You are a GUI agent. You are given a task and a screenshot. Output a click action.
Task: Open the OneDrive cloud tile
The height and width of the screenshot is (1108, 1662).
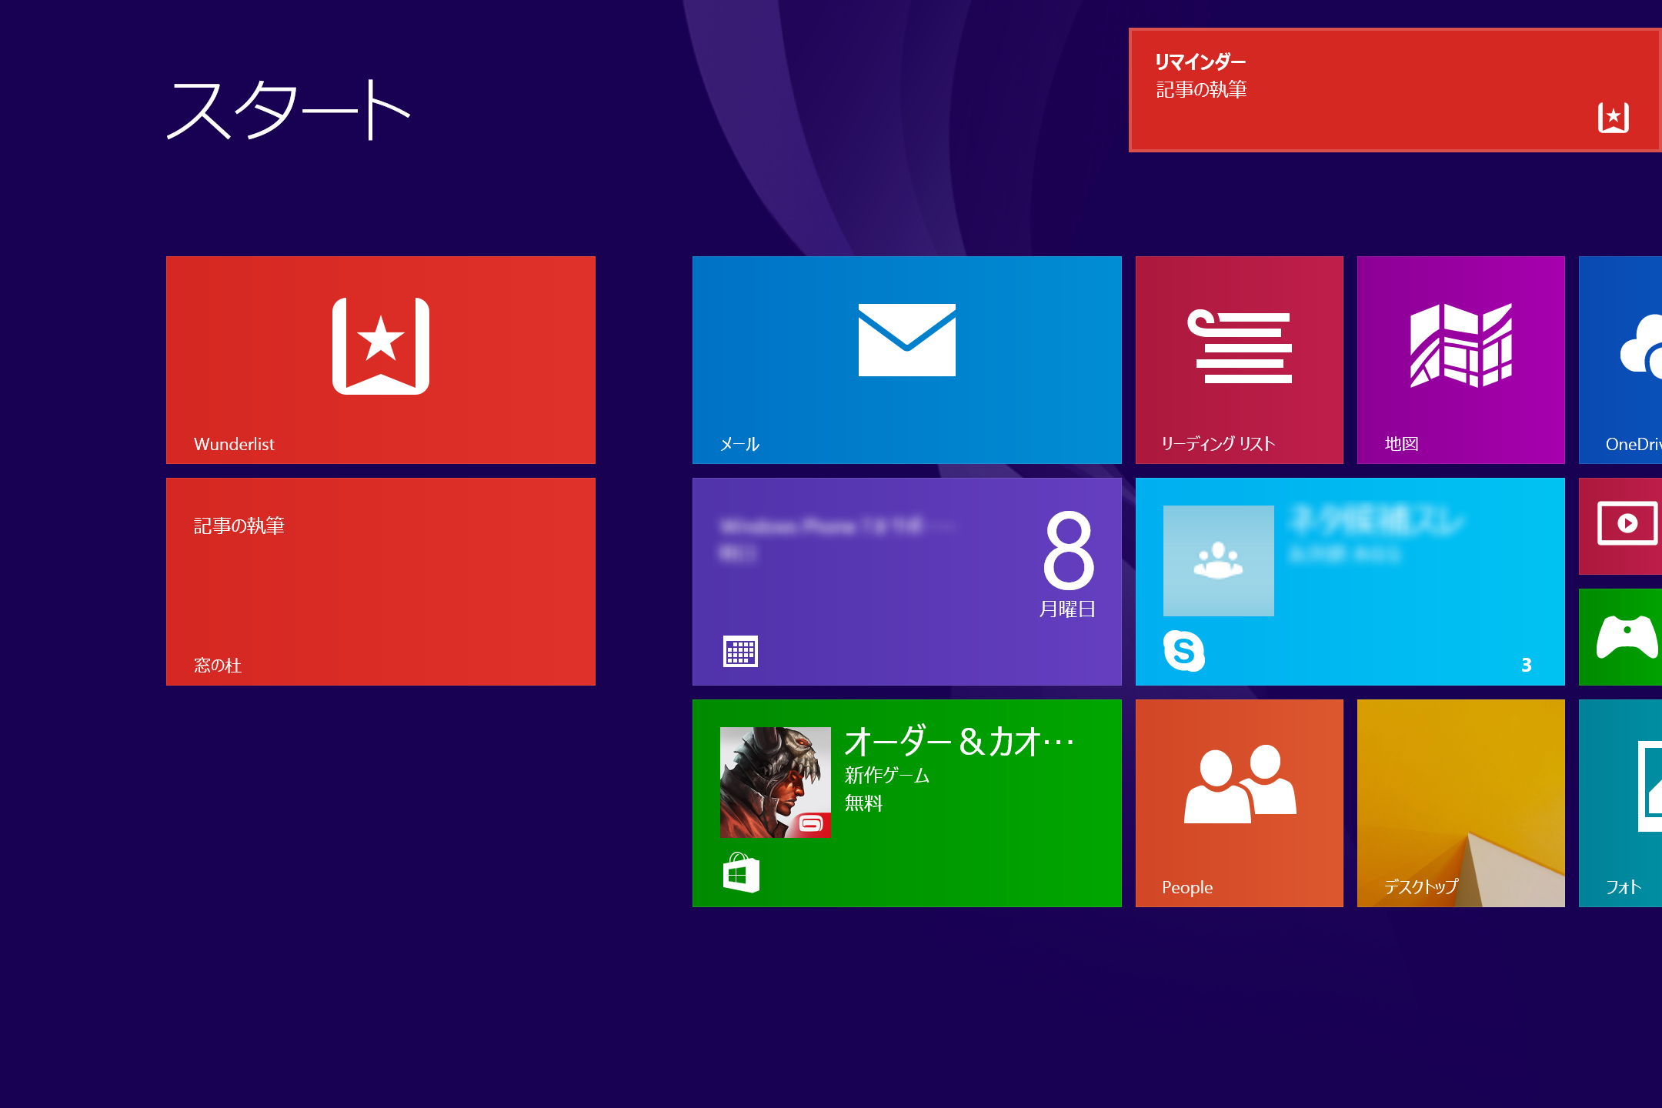coord(1622,359)
